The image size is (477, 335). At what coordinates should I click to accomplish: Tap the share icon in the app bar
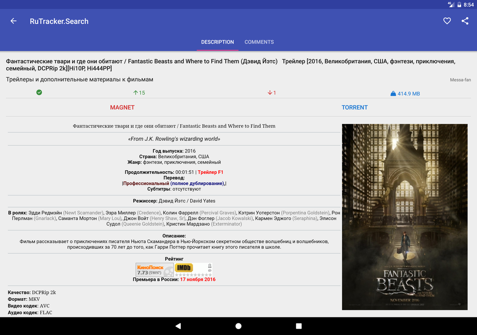(x=465, y=21)
